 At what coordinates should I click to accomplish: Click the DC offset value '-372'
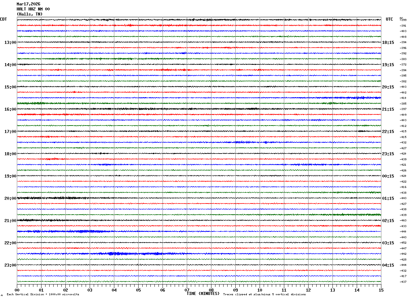pyautogui.click(x=403, y=64)
